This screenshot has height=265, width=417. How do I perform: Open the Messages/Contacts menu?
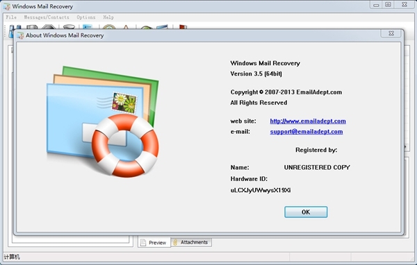coord(47,17)
